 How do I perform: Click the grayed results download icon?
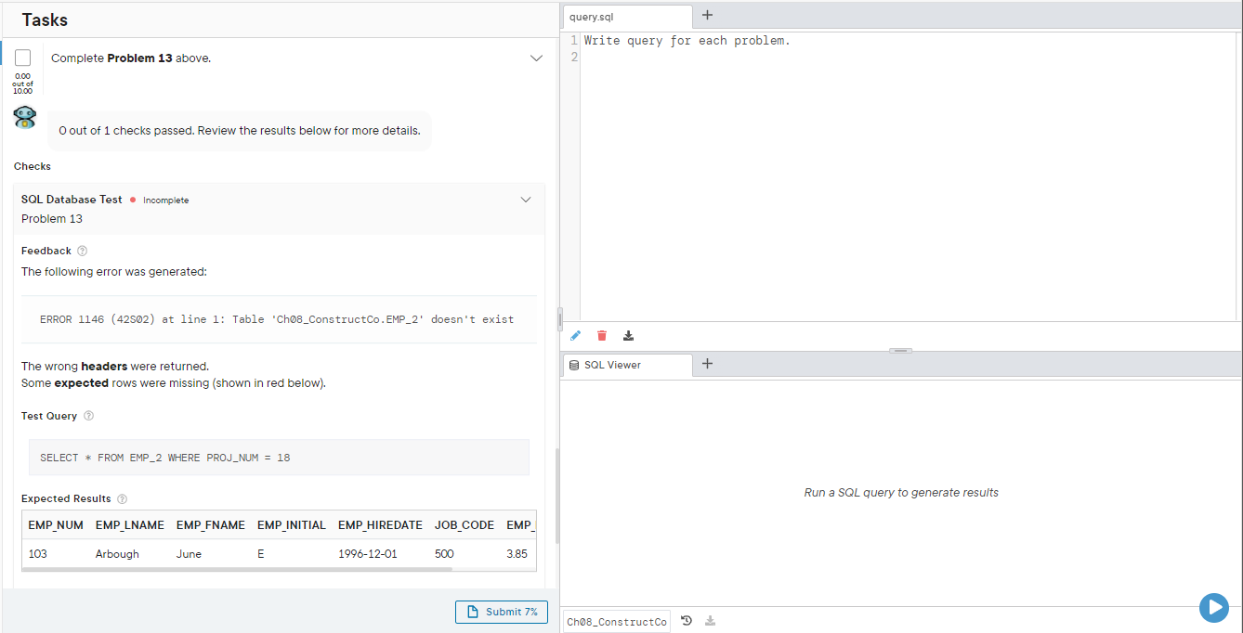(711, 621)
